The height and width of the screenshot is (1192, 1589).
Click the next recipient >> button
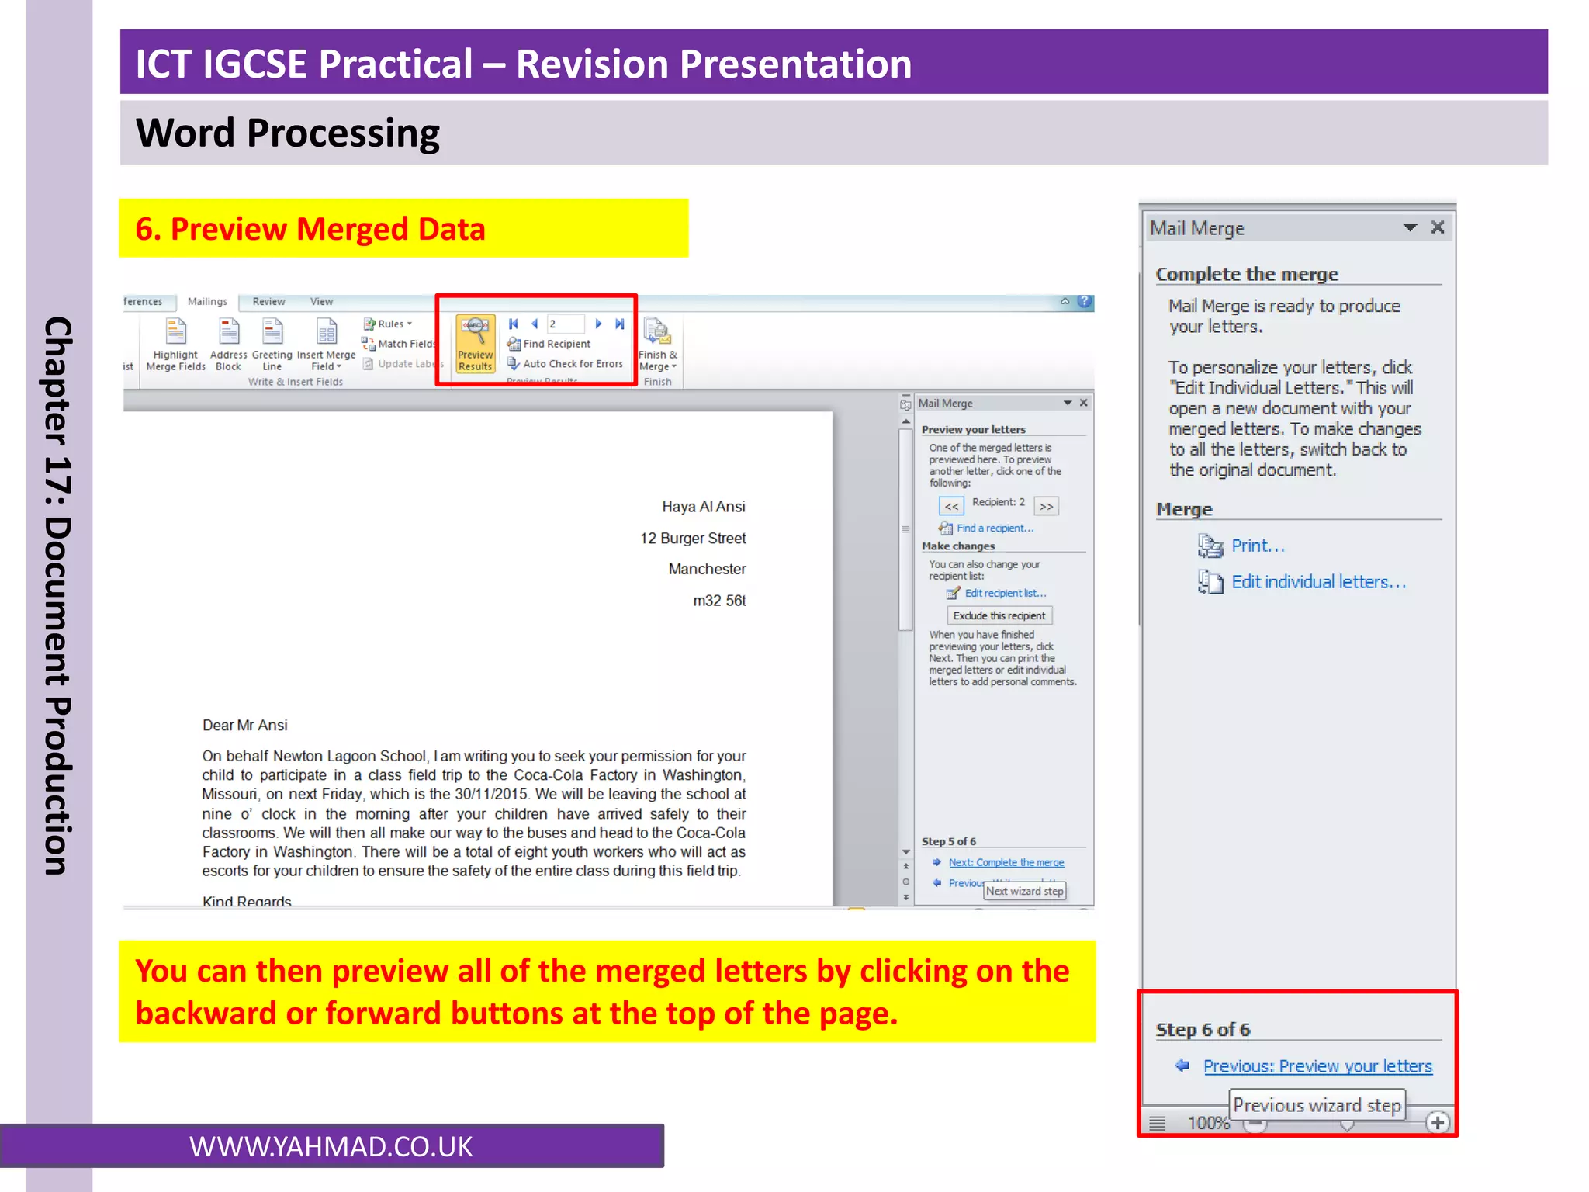[1047, 506]
